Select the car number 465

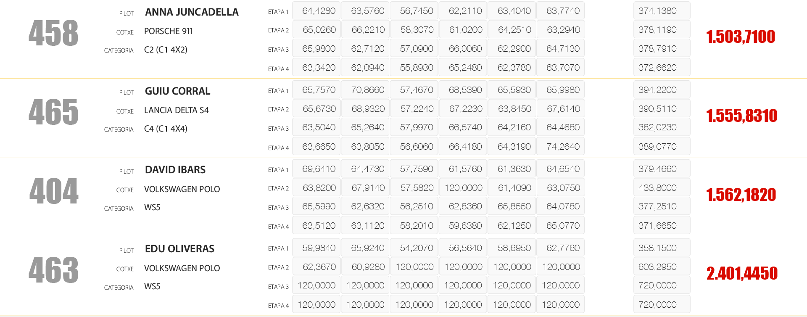(53, 112)
